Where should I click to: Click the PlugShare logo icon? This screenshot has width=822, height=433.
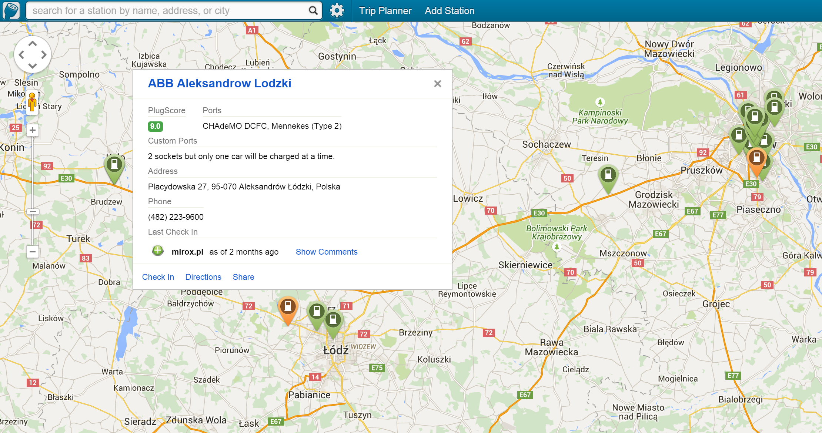[x=11, y=10]
